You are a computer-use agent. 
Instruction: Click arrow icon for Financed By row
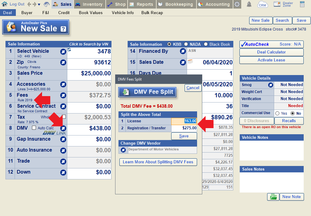click(x=183, y=51)
